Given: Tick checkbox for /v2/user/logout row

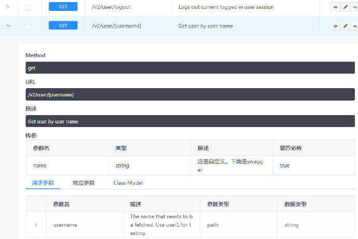Looking at the screenshot, I should pyautogui.click(x=29, y=7).
